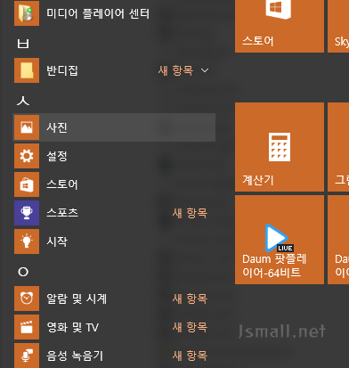Open the 설정 gear icon
Screen dimensions: 349x368
click(27, 156)
